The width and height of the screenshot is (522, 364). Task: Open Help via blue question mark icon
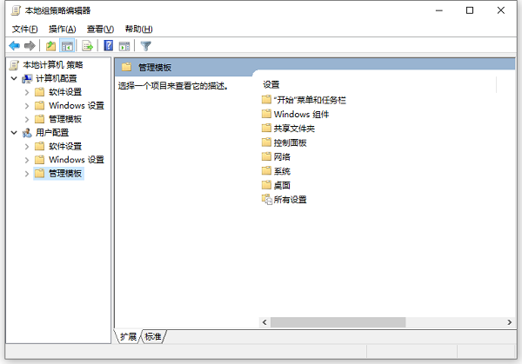point(109,45)
